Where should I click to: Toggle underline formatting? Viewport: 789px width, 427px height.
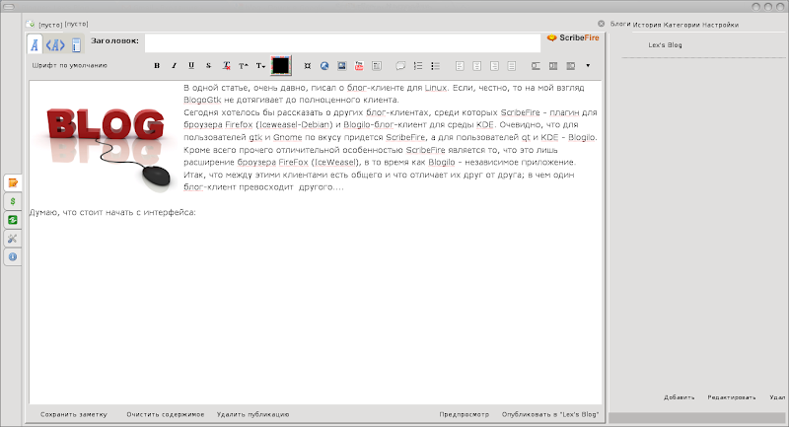pos(191,65)
